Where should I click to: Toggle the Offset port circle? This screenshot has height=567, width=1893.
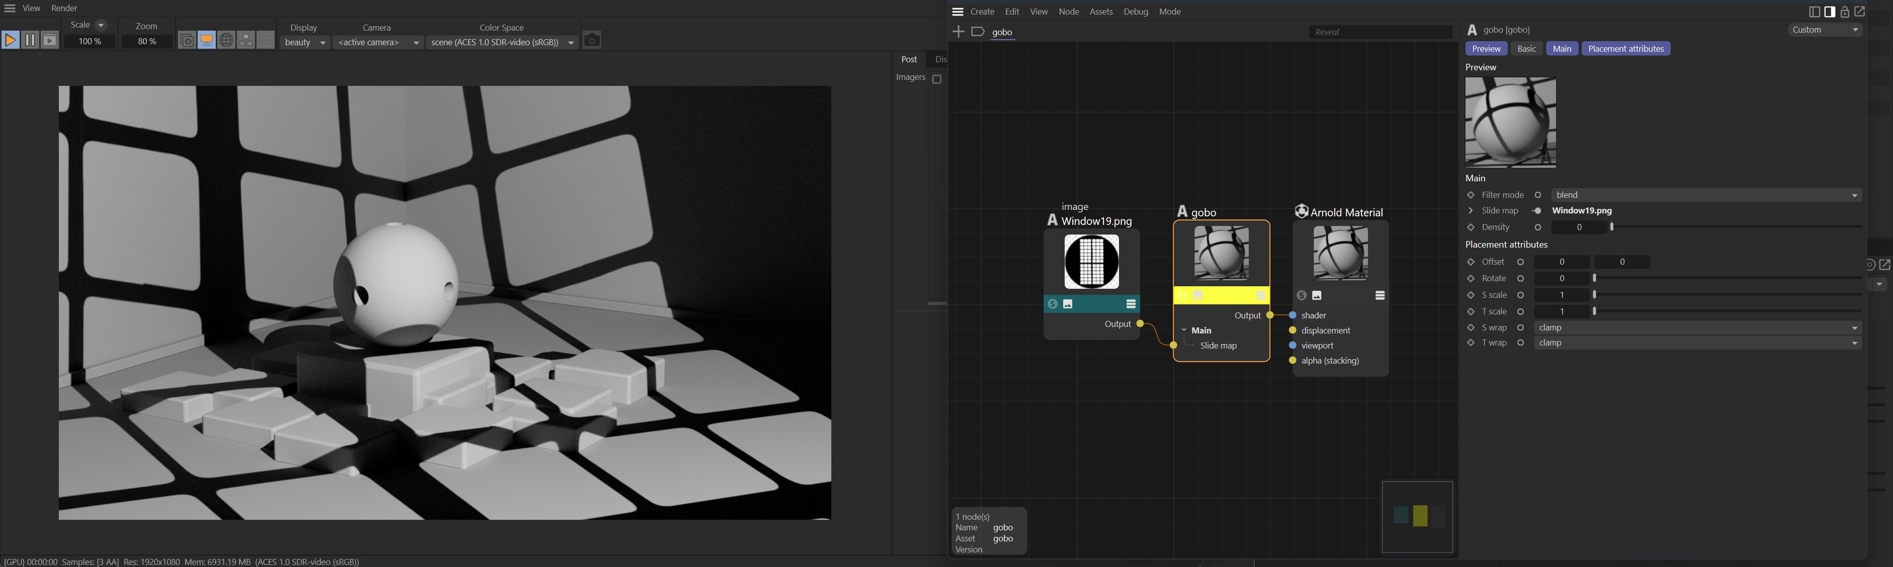[1520, 262]
